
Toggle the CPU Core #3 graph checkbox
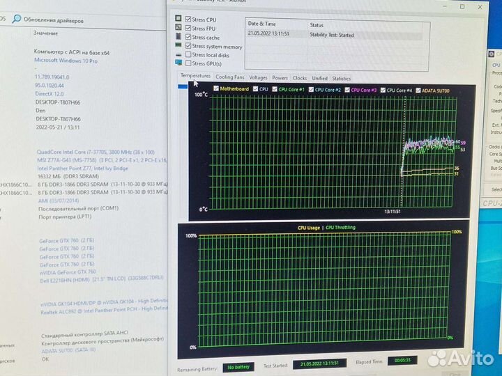click(347, 90)
